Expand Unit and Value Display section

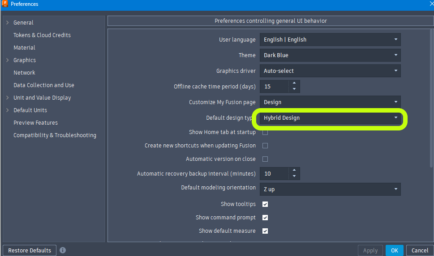pyautogui.click(x=8, y=98)
